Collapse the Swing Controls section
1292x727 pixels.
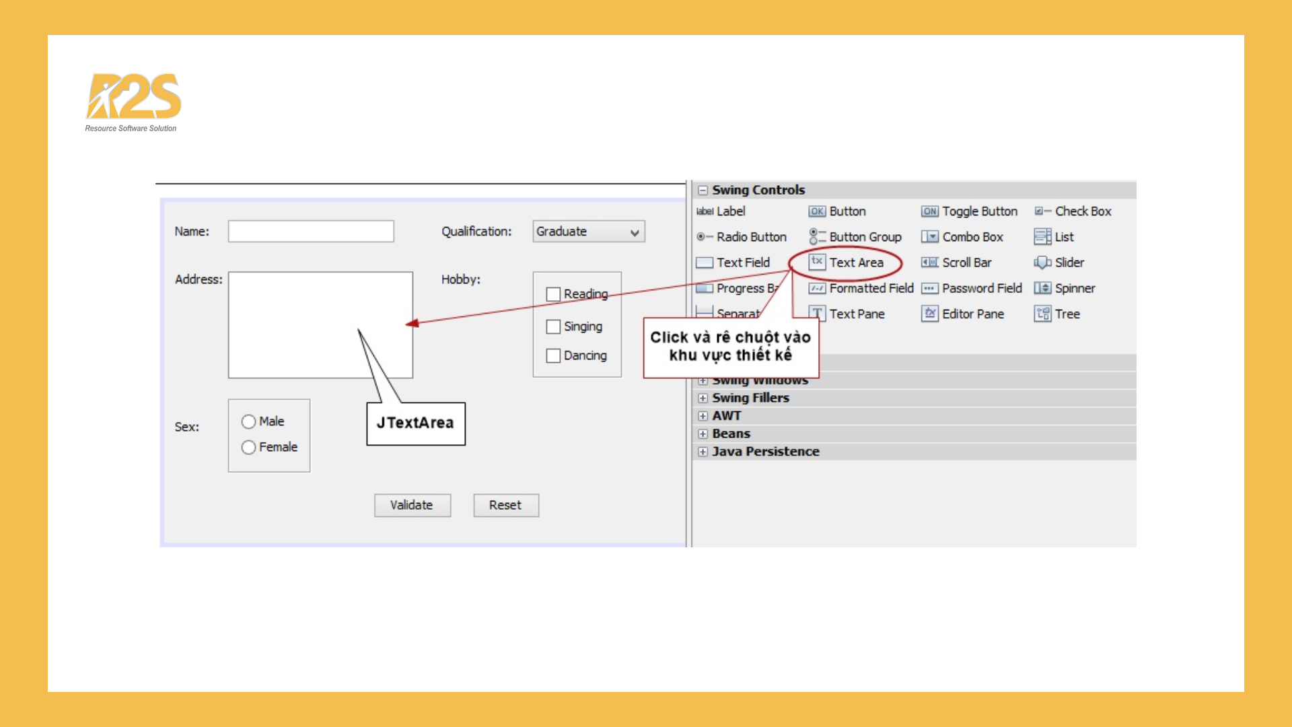pyautogui.click(x=703, y=191)
